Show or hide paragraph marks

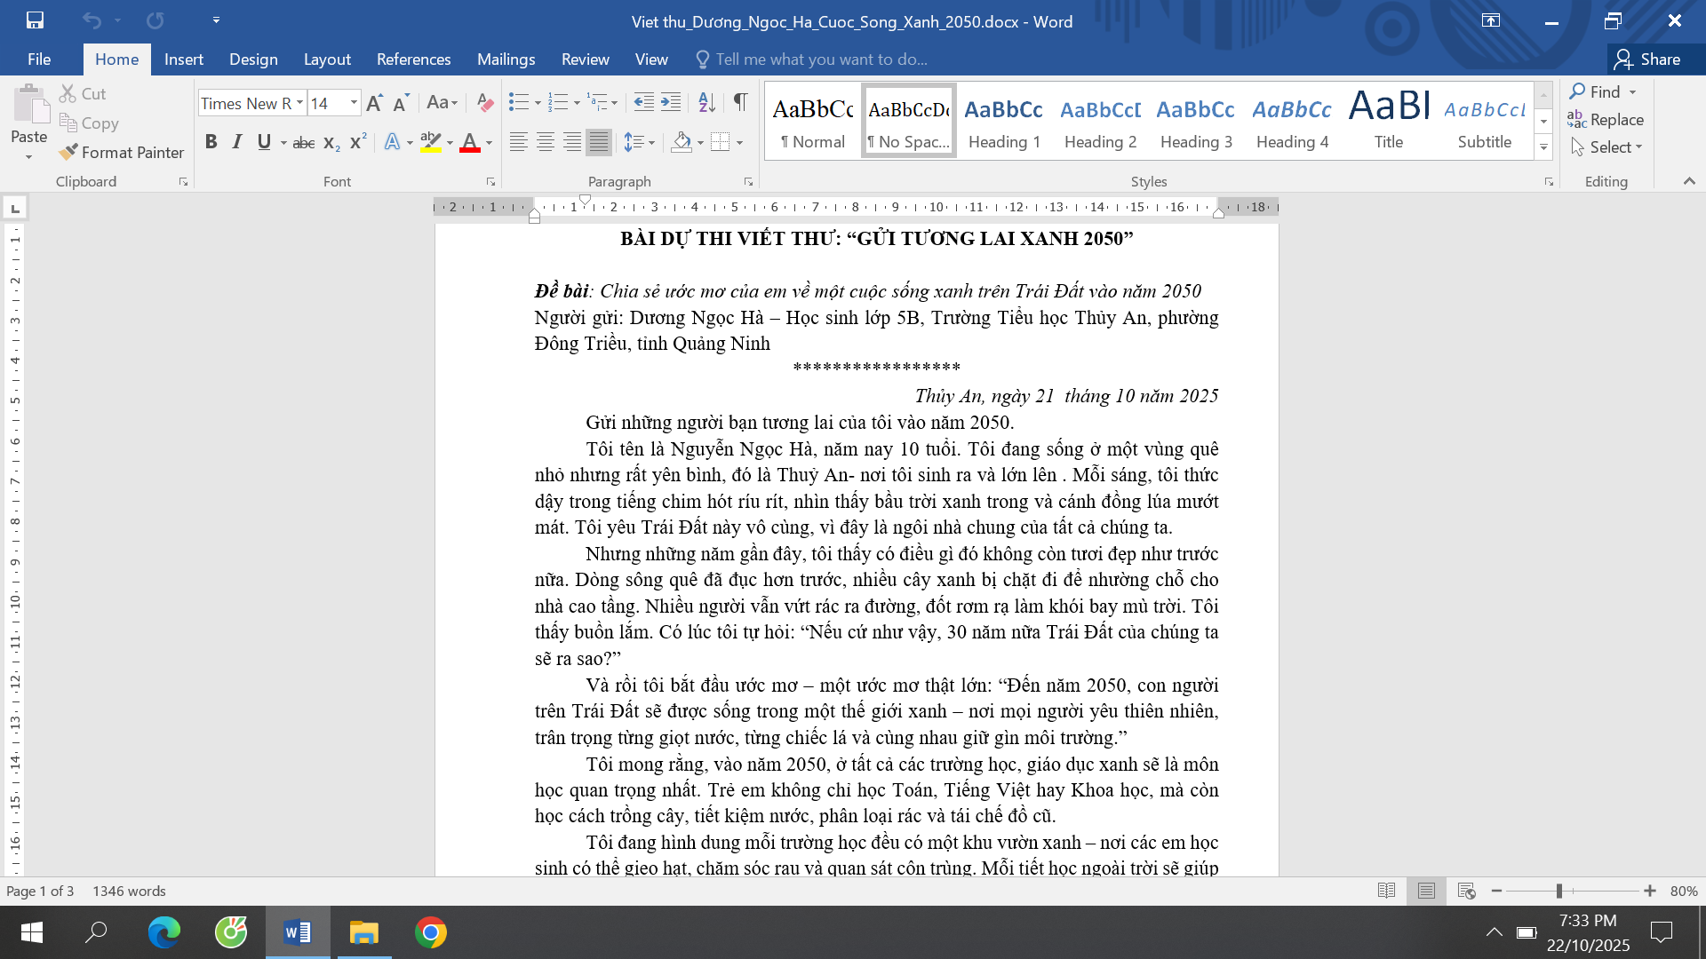(740, 103)
